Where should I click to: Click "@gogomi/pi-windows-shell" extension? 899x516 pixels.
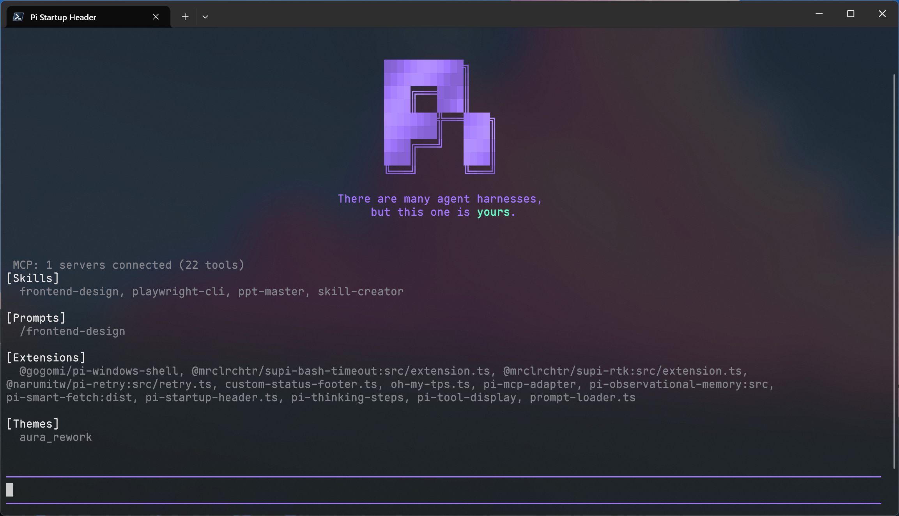point(99,371)
